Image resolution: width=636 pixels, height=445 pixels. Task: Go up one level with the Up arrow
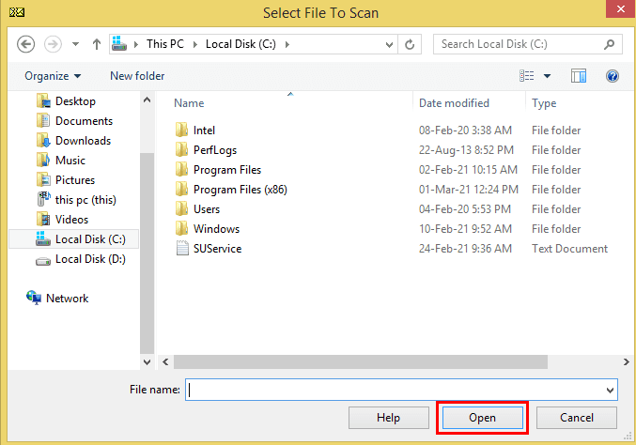[x=97, y=44]
